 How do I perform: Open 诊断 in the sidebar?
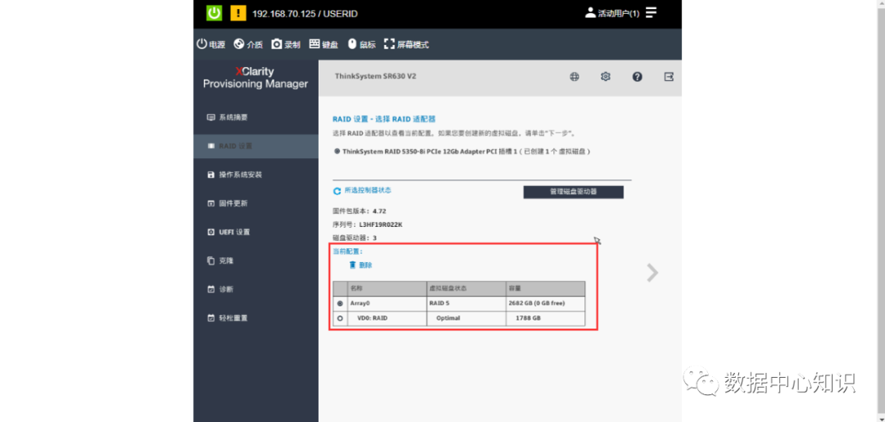coord(256,289)
